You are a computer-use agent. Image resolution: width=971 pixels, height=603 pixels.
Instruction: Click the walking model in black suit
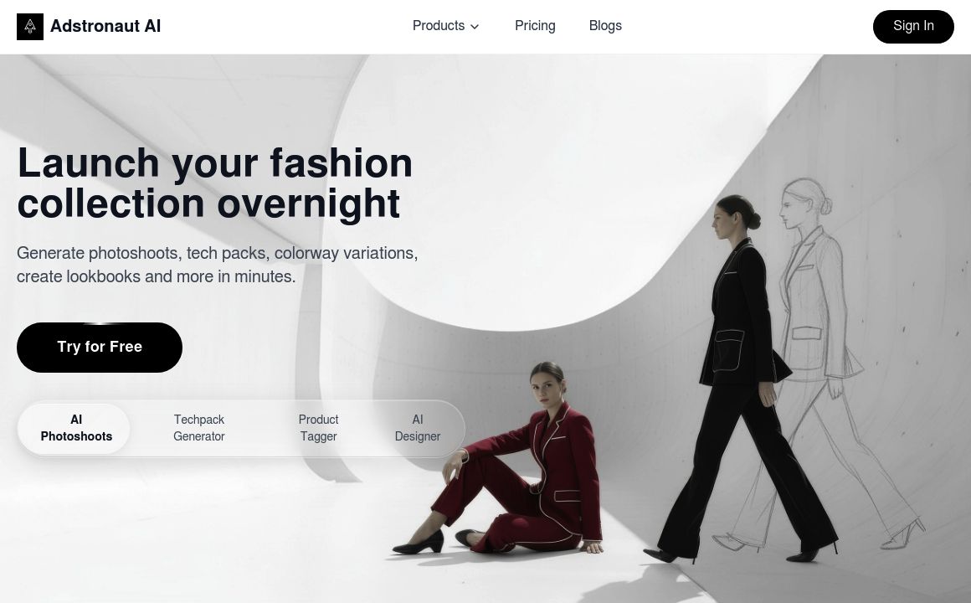click(741, 378)
